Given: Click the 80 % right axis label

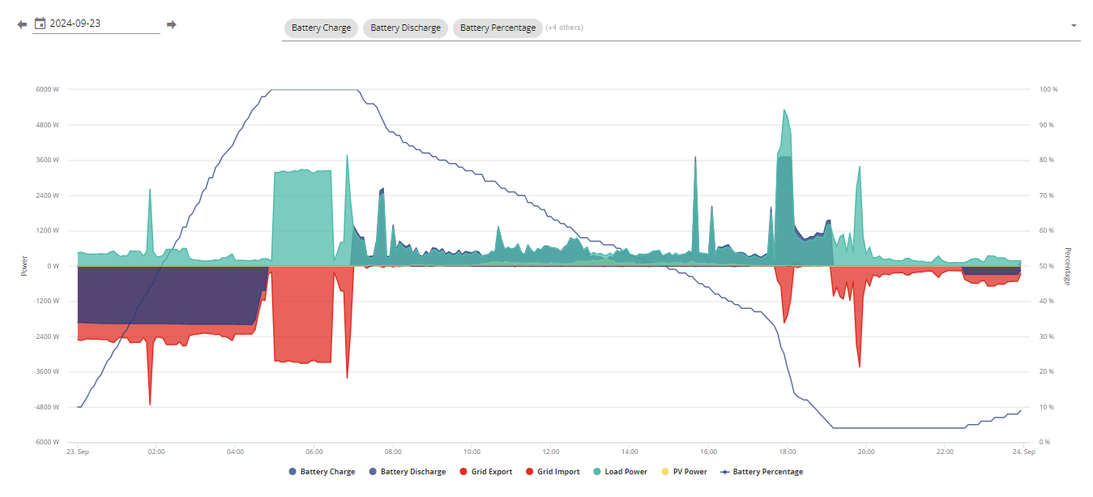Looking at the screenshot, I should click(x=1047, y=160).
